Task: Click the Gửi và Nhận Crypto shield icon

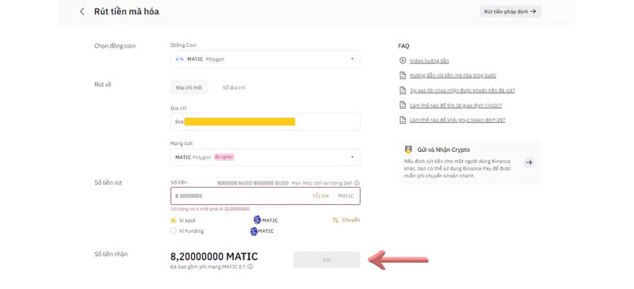Action: coord(408,150)
